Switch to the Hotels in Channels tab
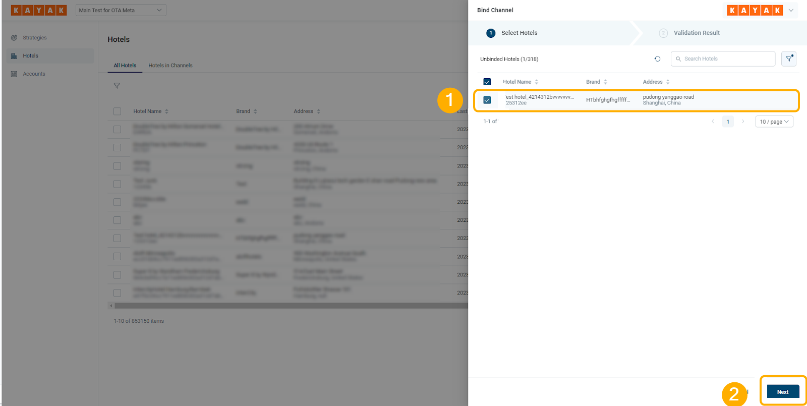The image size is (807, 406). pyautogui.click(x=170, y=66)
